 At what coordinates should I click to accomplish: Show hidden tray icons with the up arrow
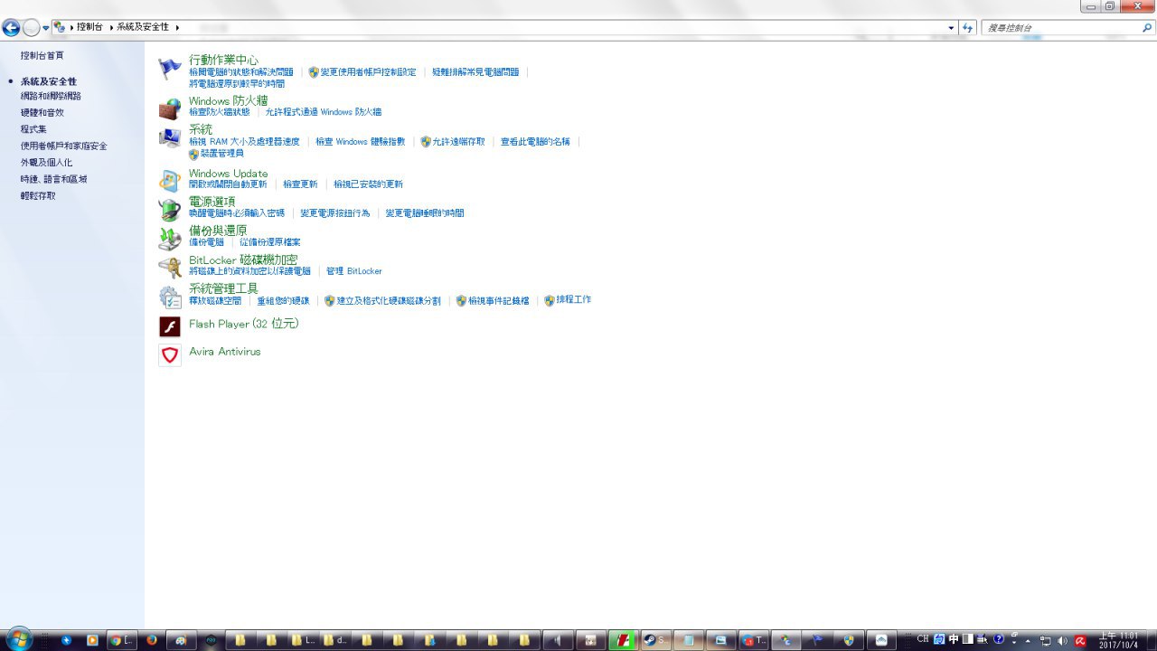[1028, 640]
